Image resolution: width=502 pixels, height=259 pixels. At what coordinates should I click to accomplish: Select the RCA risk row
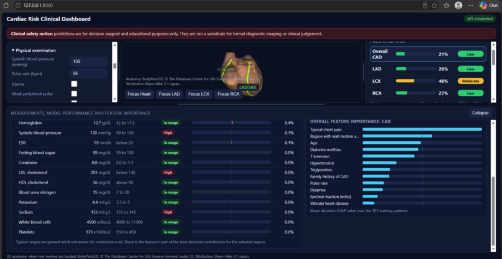point(428,93)
